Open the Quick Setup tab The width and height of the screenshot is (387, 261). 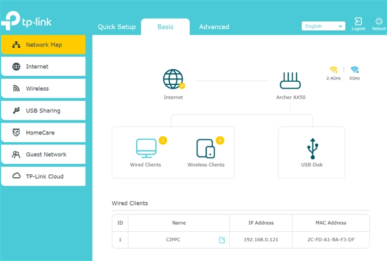pos(116,27)
